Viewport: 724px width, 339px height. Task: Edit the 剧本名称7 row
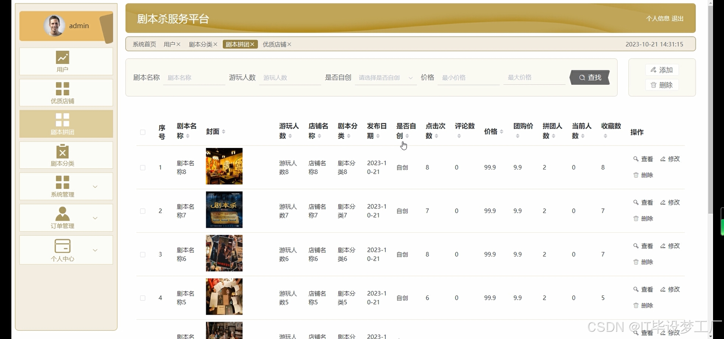pyautogui.click(x=670, y=202)
